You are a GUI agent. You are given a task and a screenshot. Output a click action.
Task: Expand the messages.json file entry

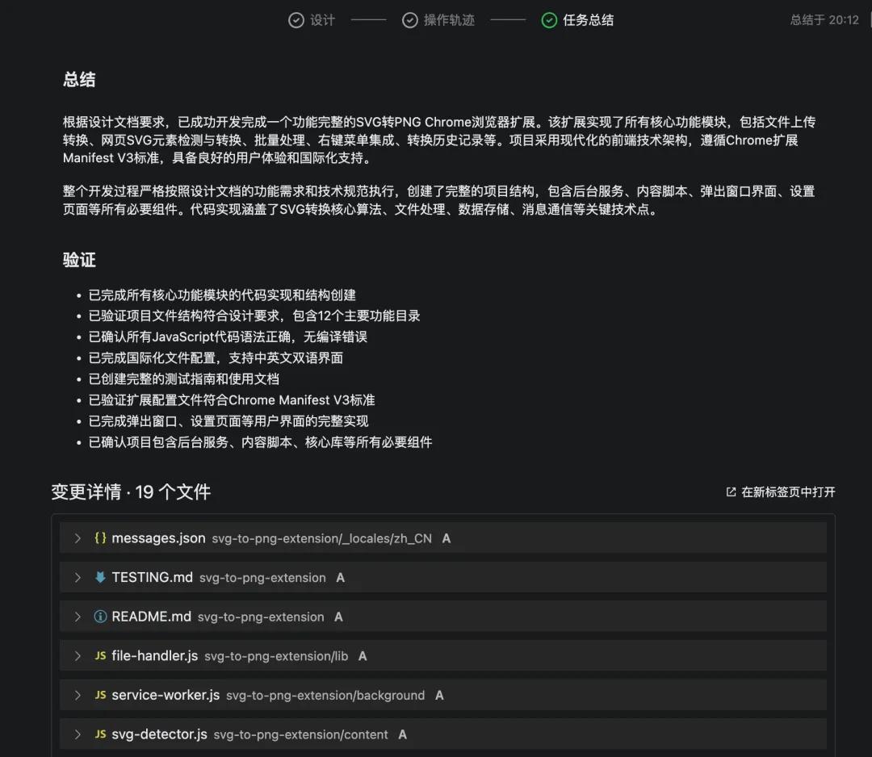(x=77, y=537)
